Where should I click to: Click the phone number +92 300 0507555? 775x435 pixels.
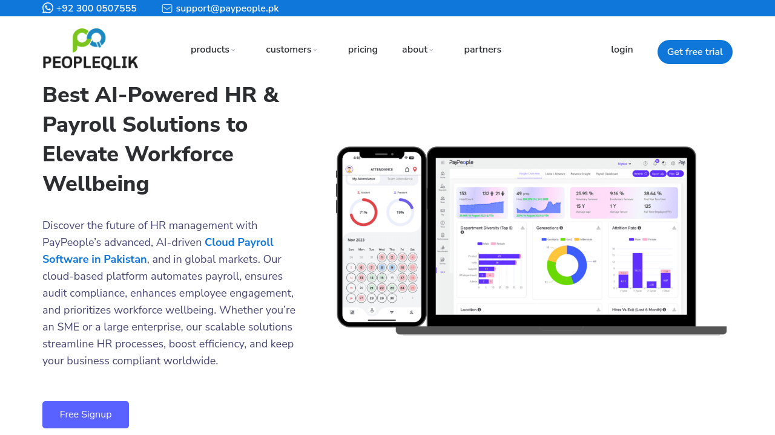point(96,8)
